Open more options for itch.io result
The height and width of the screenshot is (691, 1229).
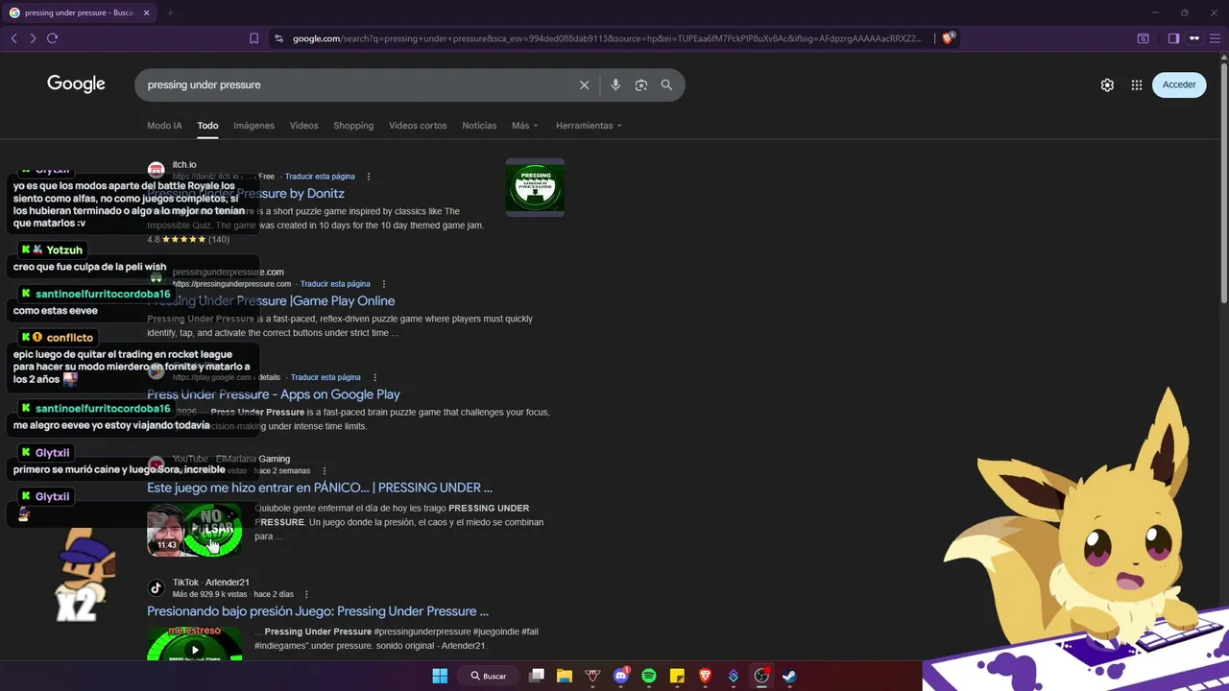(369, 177)
